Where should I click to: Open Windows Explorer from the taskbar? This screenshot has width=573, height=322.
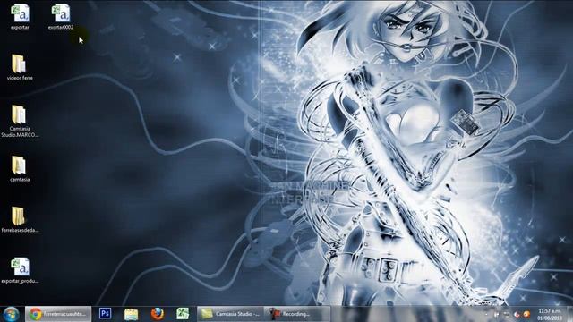(132, 314)
